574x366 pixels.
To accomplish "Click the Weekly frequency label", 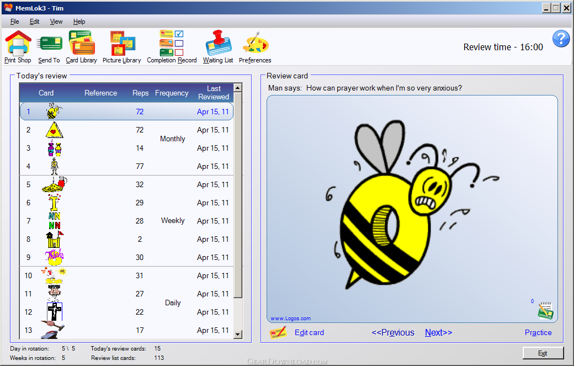I will click(173, 221).
